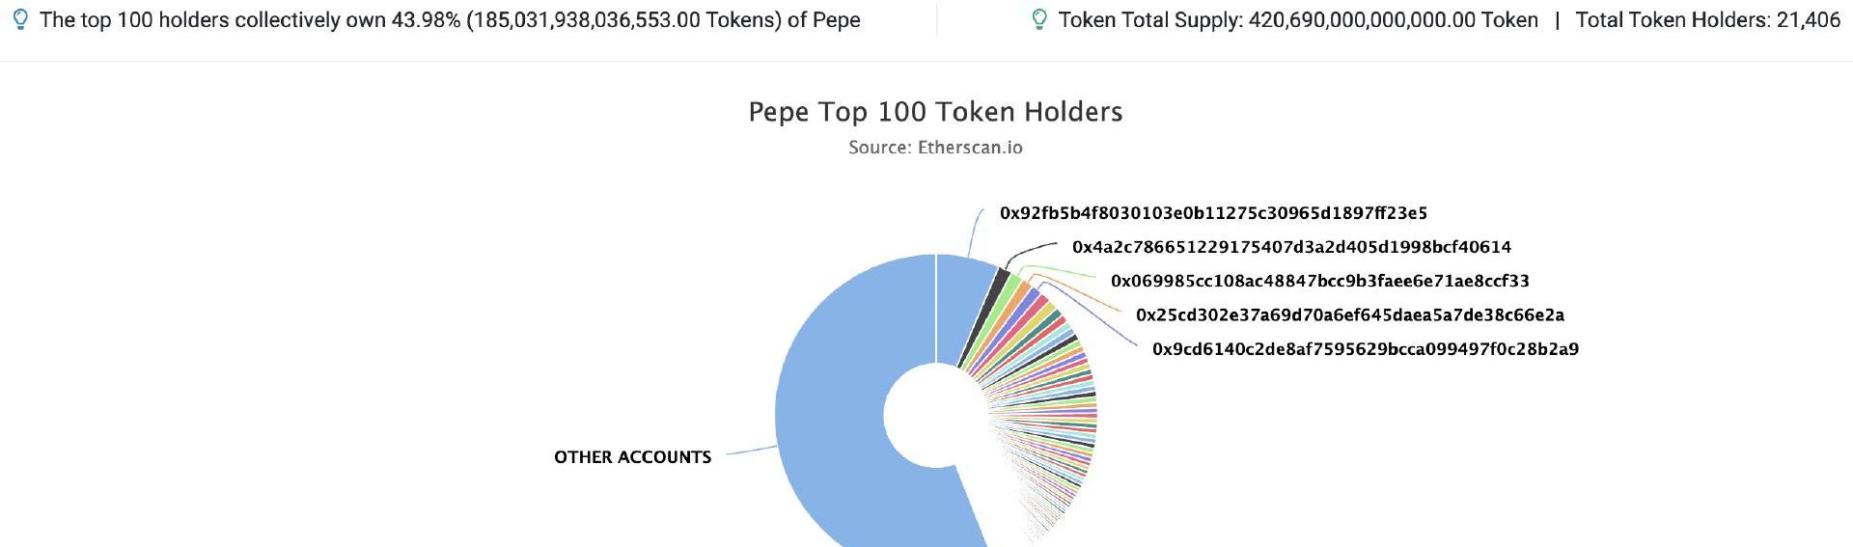Select the 0x4a2c78665122 address label
This screenshot has height=547, width=1853.
1291,247
